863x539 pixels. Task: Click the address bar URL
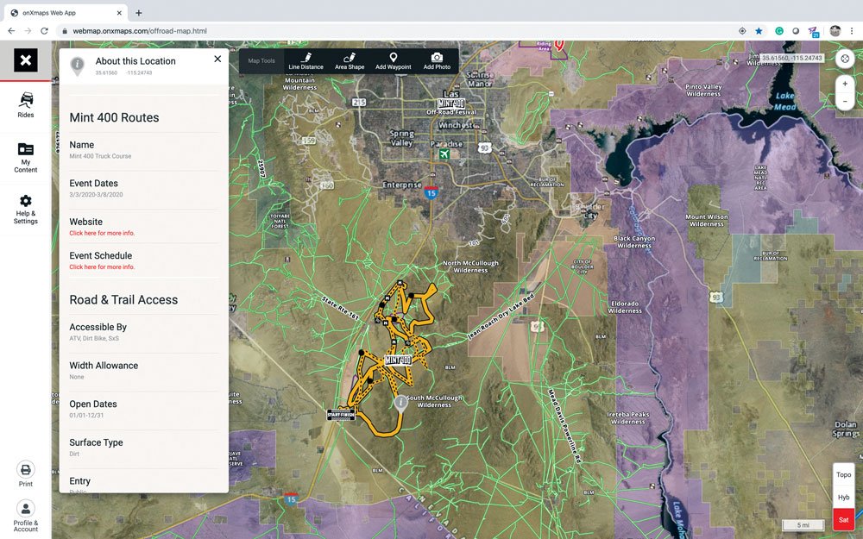[x=140, y=31]
